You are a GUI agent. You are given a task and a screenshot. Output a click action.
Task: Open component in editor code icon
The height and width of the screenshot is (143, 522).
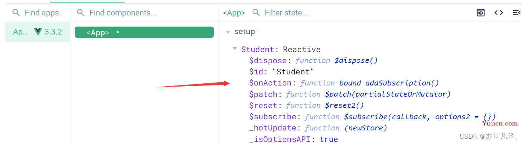point(499,13)
